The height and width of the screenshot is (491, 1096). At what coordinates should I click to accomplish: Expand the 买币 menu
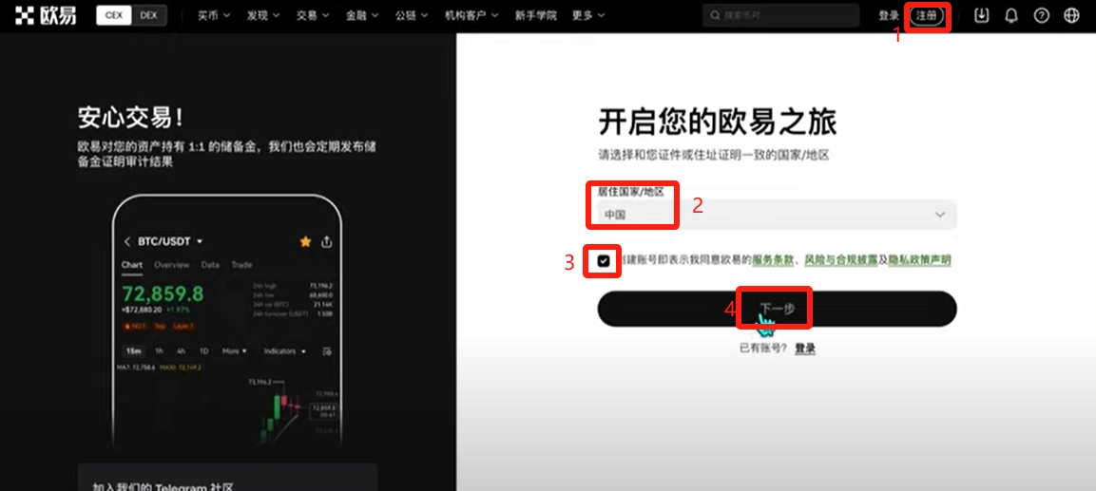[x=214, y=15]
